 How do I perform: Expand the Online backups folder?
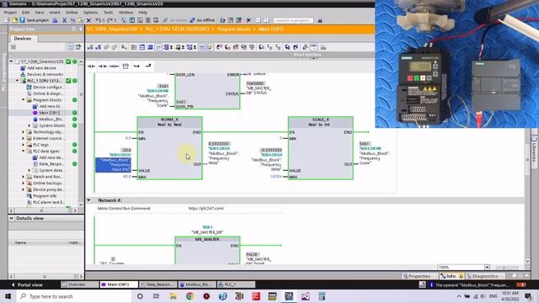pyautogui.click(x=24, y=183)
